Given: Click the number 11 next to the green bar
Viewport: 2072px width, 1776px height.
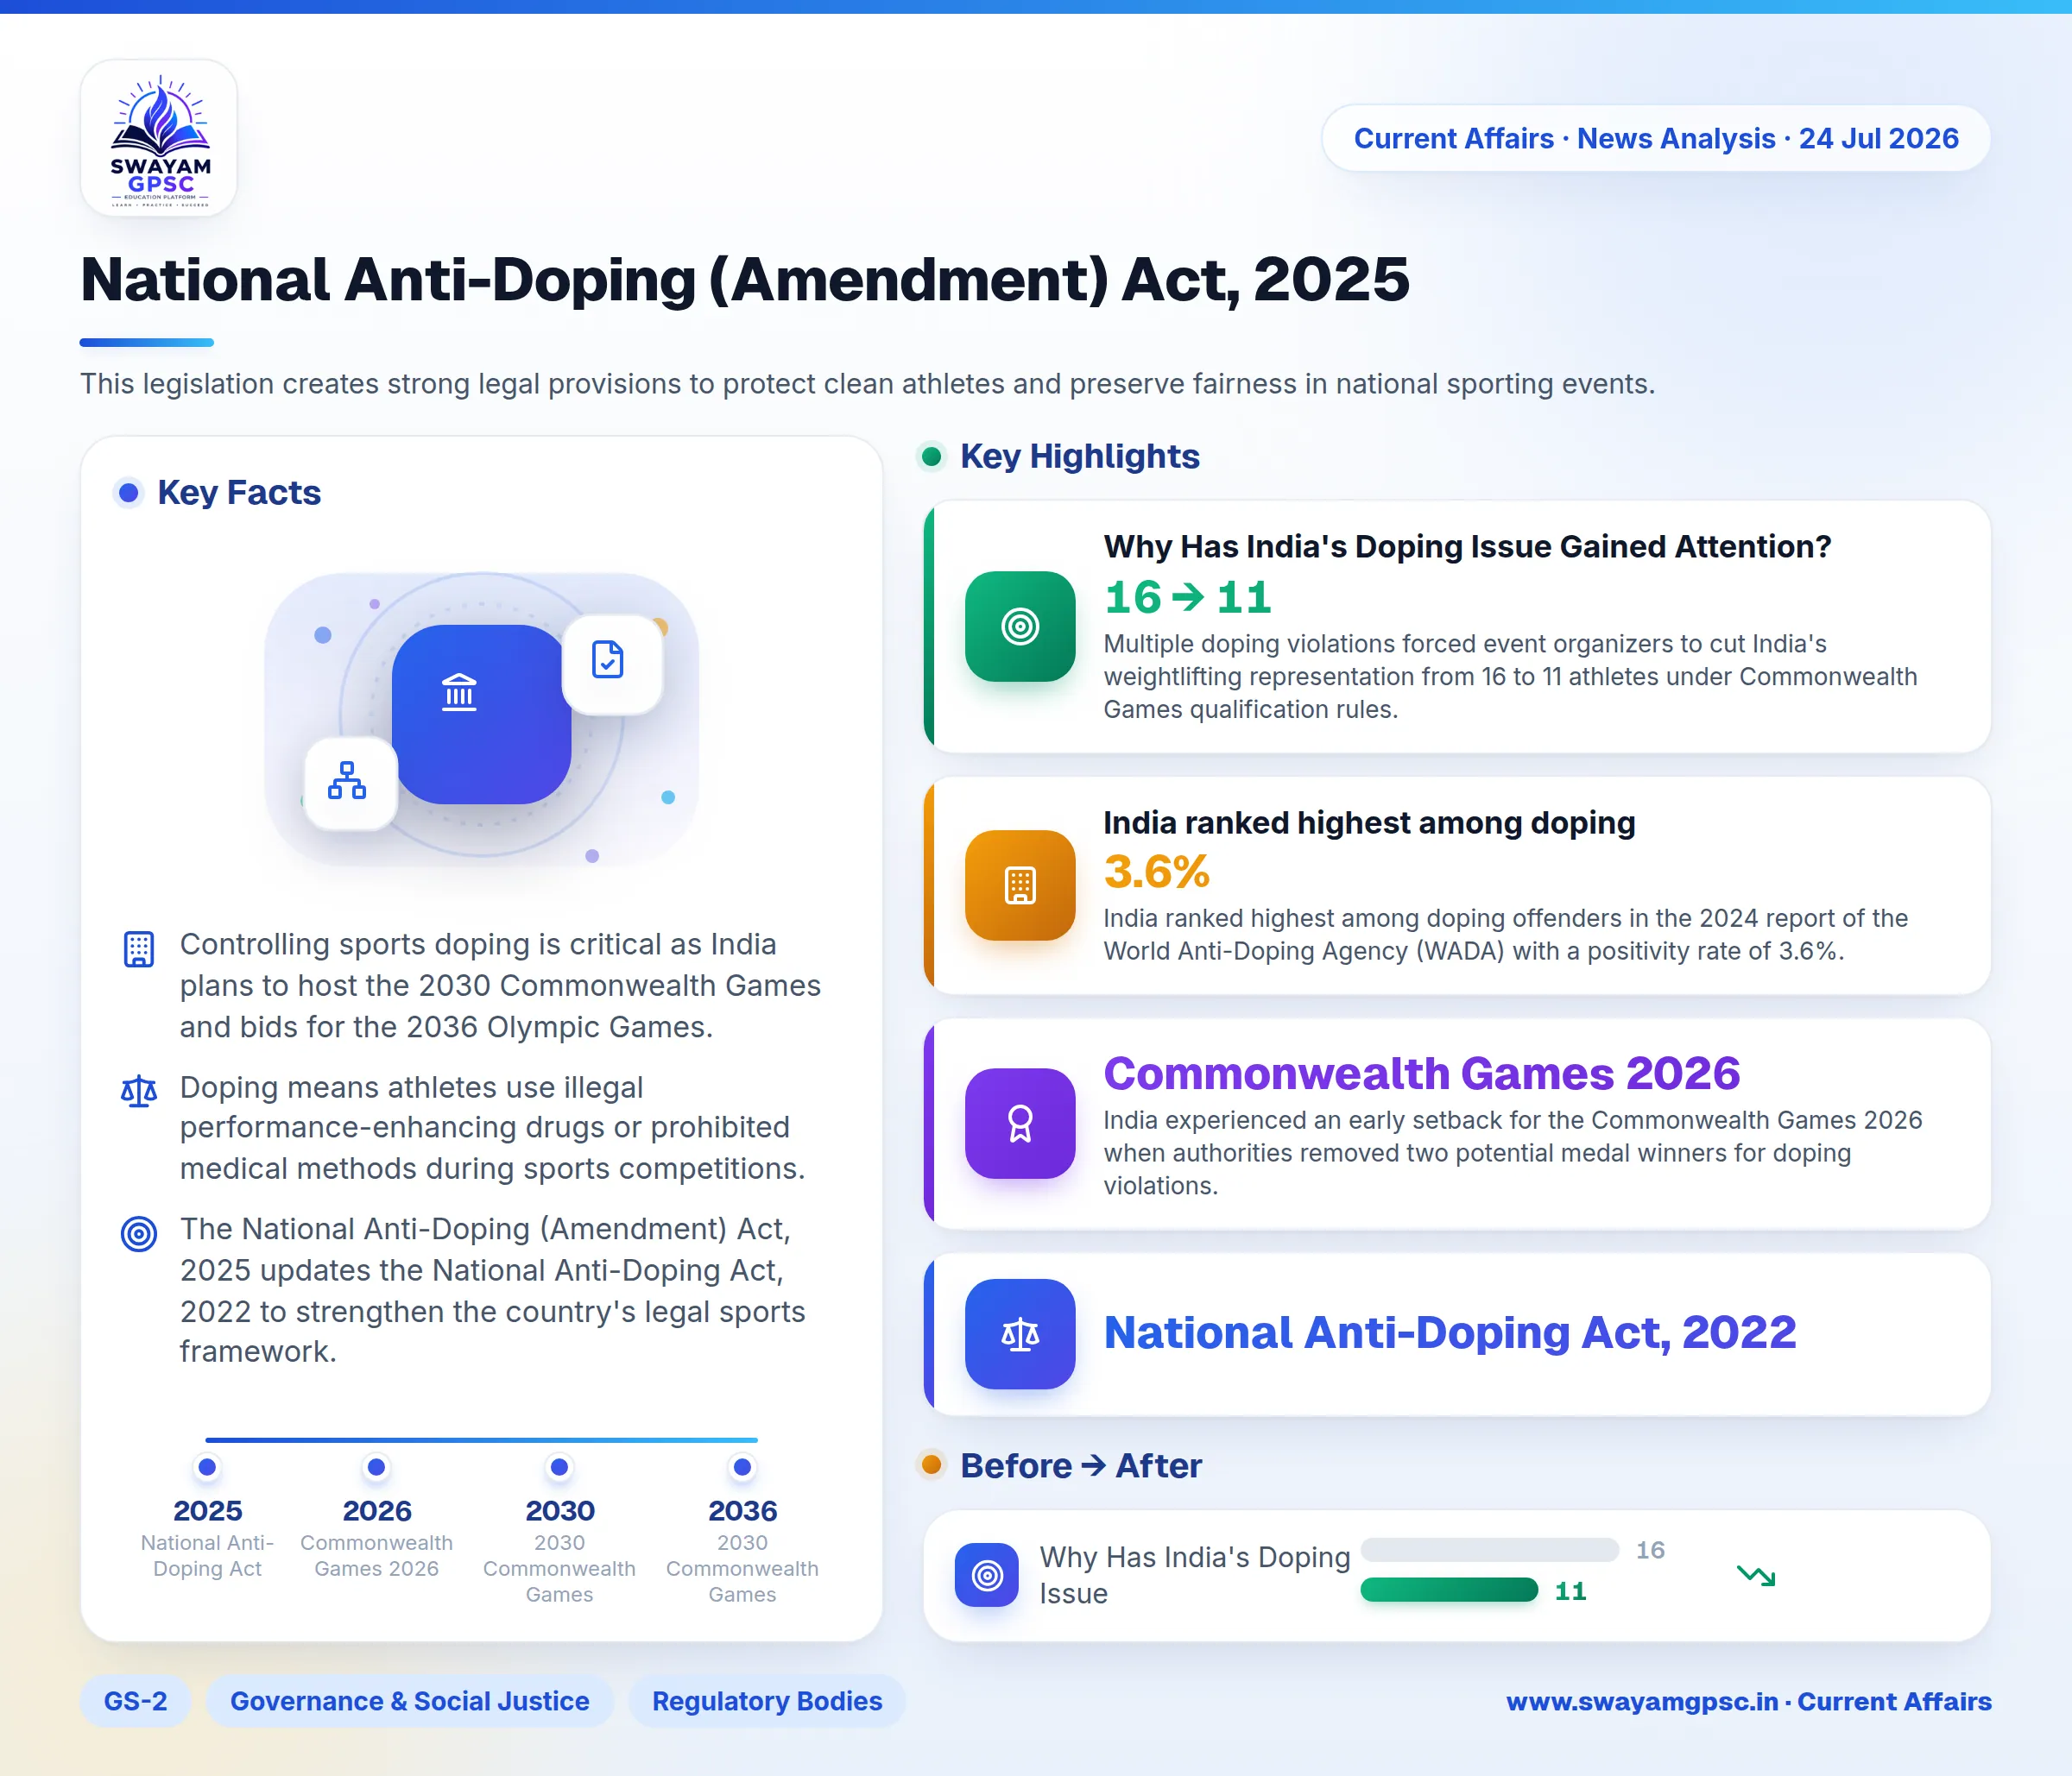Looking at the screenshot, I should pos(1570,1591).
